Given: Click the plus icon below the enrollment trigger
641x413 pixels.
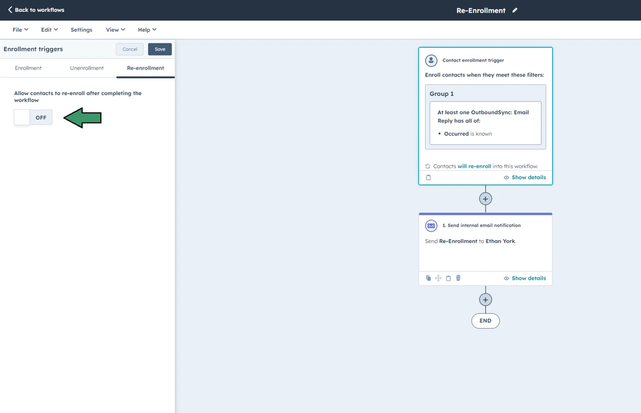Looking at the screenshot, I should click(x=485, y=198).
